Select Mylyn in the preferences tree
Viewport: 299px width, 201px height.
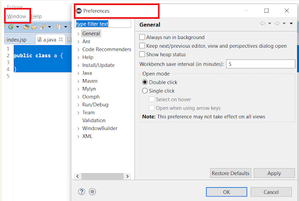tap(89, 89)
